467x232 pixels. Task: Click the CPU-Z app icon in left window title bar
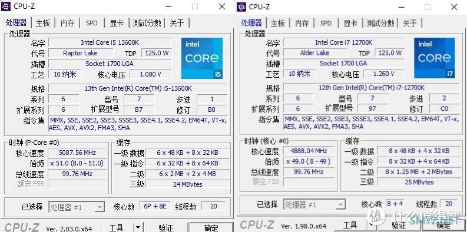point(6,6)
